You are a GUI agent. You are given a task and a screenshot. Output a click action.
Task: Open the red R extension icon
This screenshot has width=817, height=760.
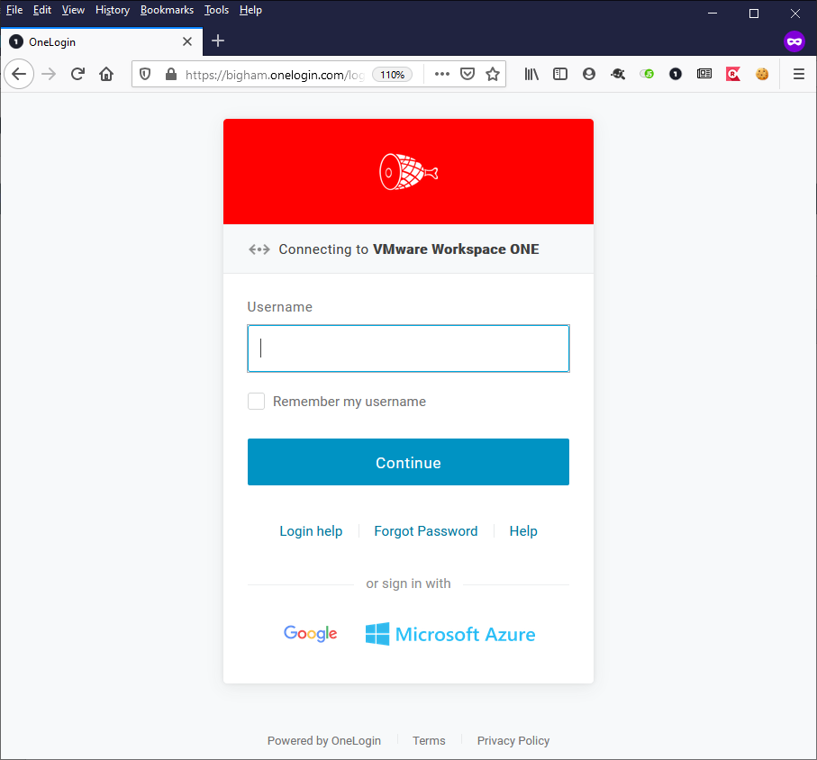click(731, 73)
